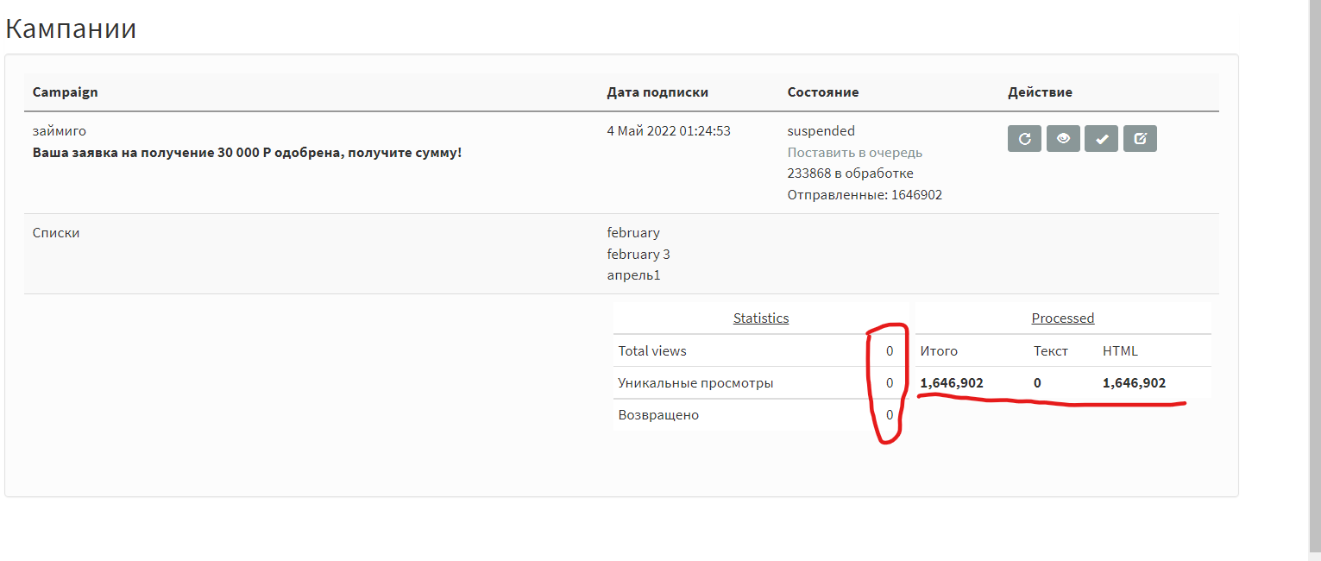Image resolution: width=1321 pixels, height=561 pixels.
Task: Click the eye icon to view campaign
Action: pos(1063,139)
